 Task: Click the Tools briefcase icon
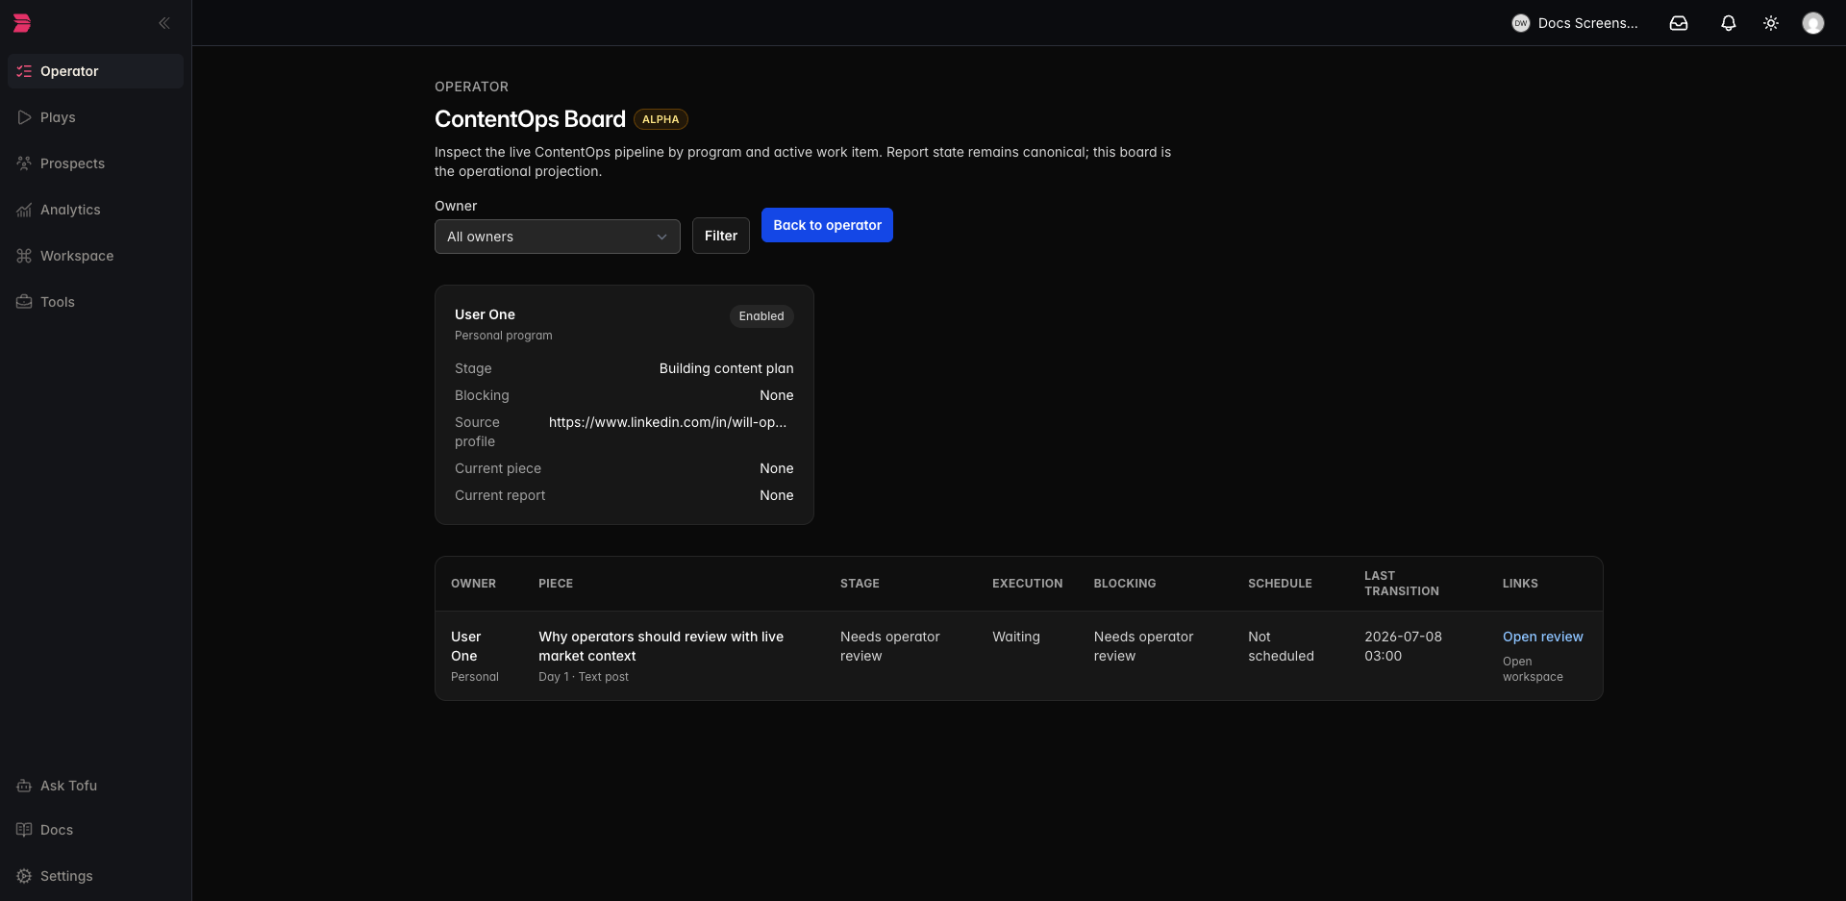coord(24,302)
